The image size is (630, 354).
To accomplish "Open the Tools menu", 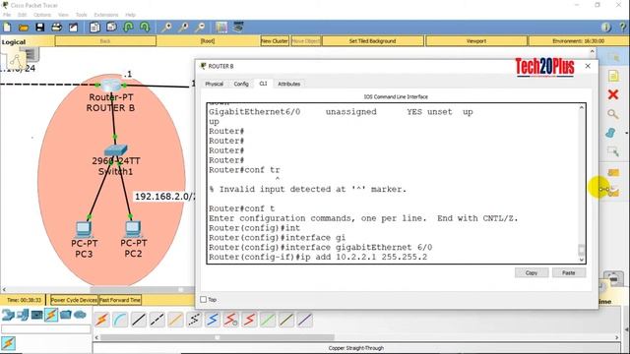I will 81,15.
